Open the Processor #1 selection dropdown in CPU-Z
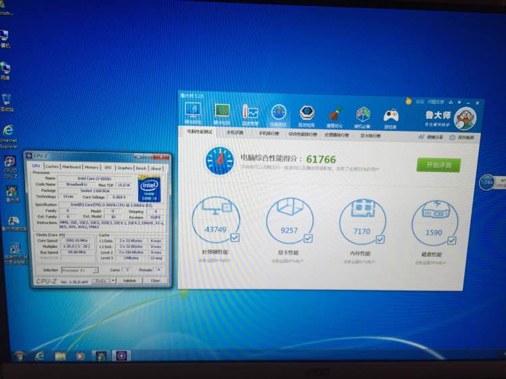 click(x=80, y=270)
